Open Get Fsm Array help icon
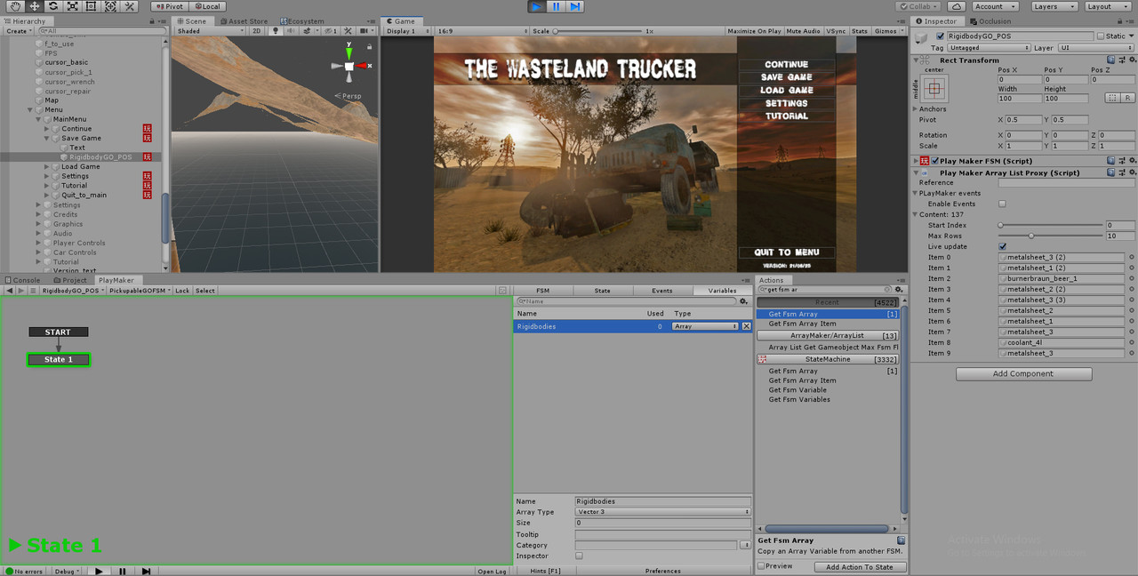Screen dimensions: 1138x576 (901, 540)
